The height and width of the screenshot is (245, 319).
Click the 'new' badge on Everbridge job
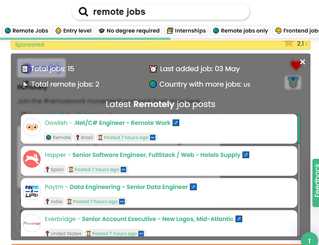tap(141, 234)
